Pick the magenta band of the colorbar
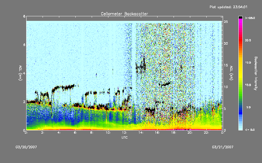Image resolution: width=262 pixels, height=163 pixels. click(x=240, y=21)
